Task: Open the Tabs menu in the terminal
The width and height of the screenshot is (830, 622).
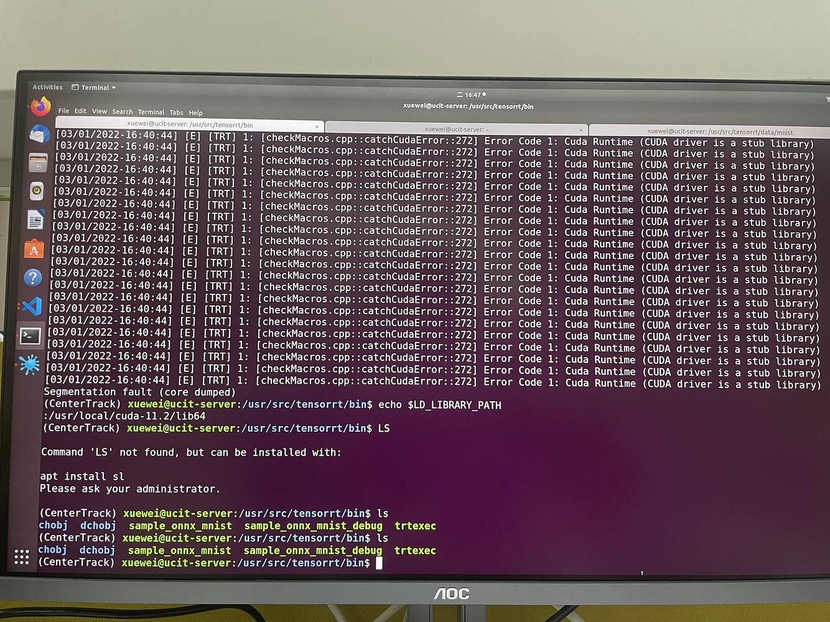Action: [x=177, y=113]
